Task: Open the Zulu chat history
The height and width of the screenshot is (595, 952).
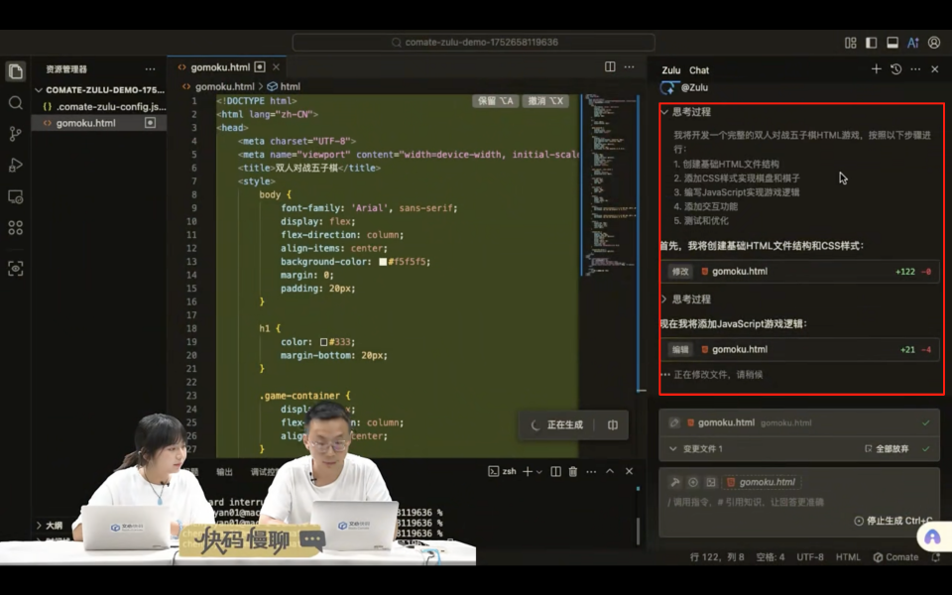Action: (896, 69)
